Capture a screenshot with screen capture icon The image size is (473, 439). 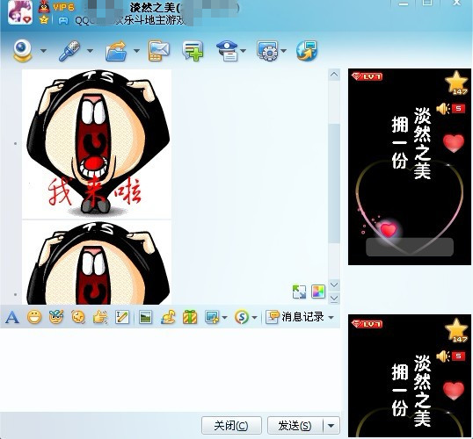click(212, 317)
